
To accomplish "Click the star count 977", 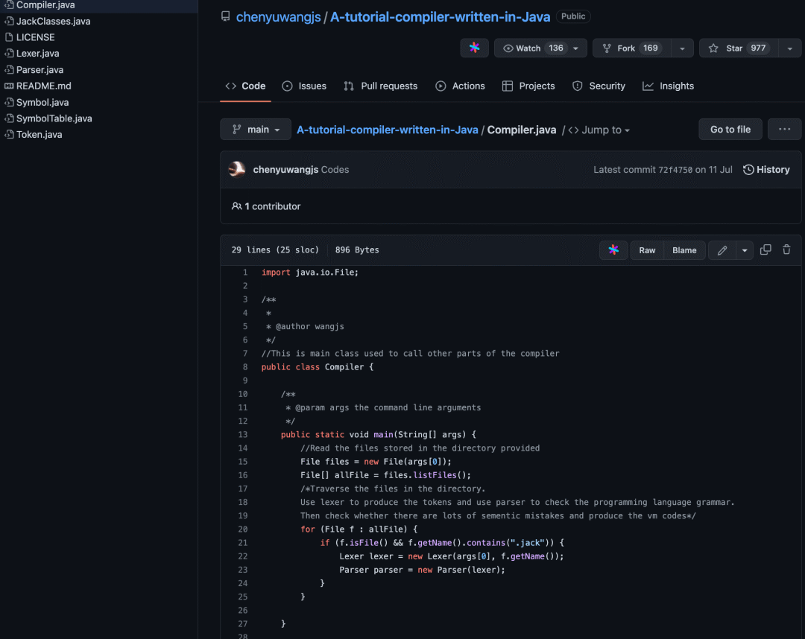I will (758, 48).
